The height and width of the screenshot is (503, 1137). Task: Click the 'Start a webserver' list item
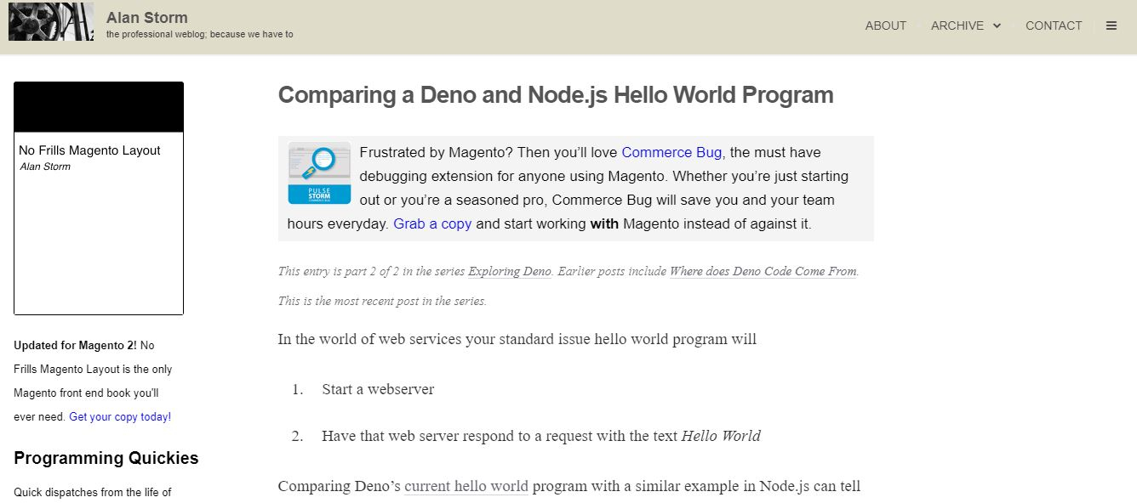(x=378, y=389)
